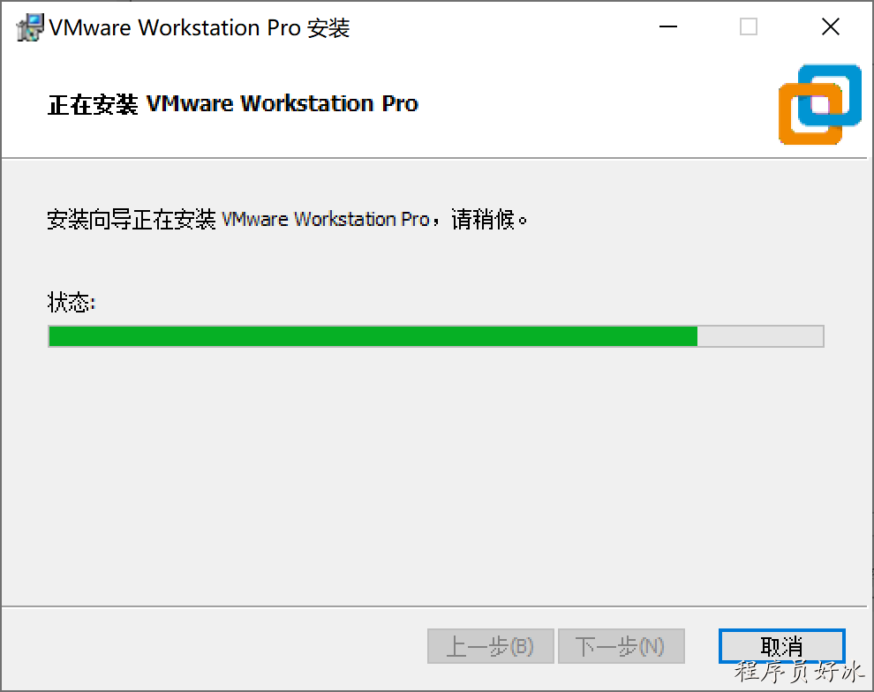Click the bold heading 正在安装 VMware Workstation Pro
The height and width of the screenshot is (692, 874).
click(x=233, y=104)
